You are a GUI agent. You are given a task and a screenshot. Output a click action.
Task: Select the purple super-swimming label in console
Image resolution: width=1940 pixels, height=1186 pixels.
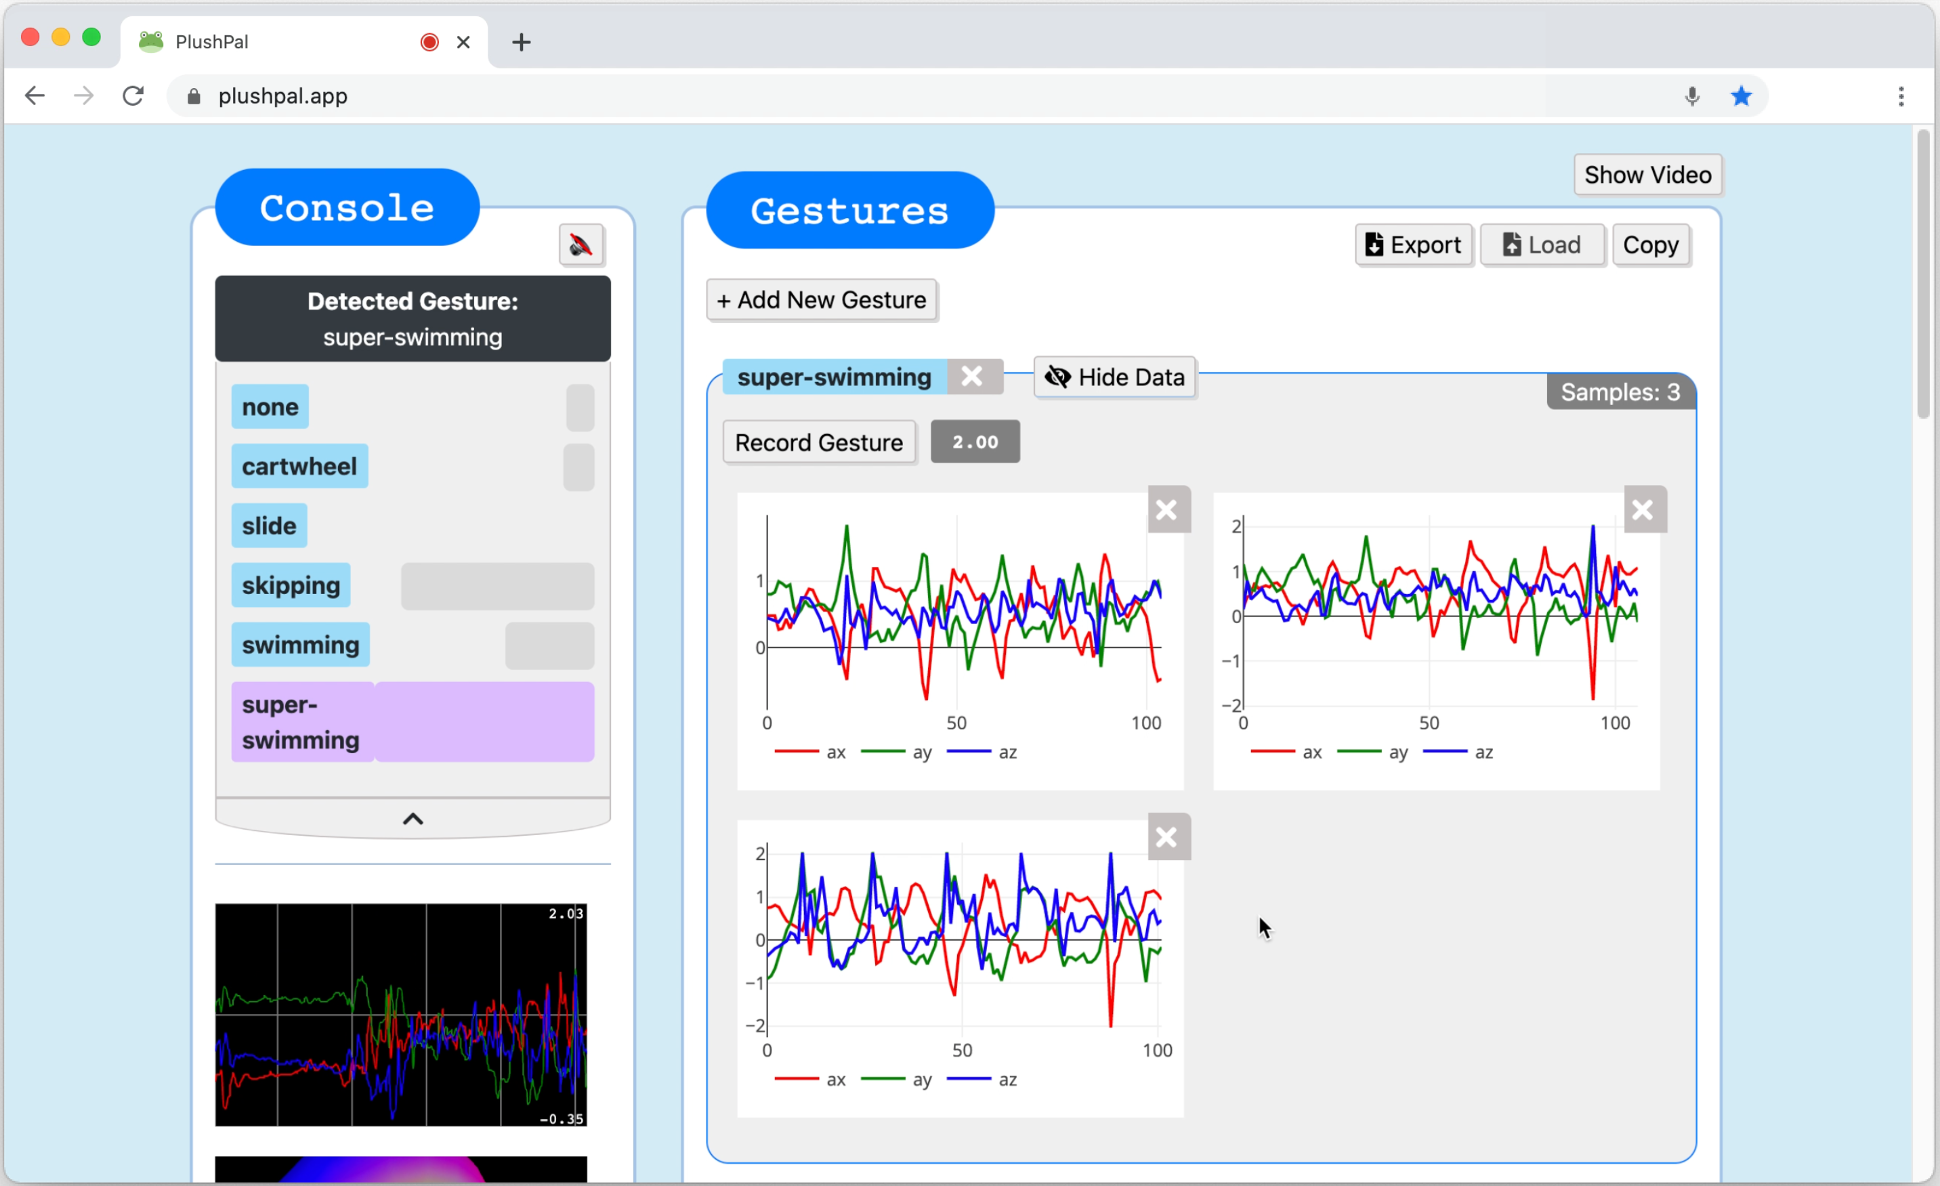click(x=302, y=722)
